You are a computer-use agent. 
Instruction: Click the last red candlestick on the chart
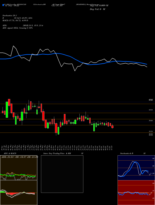(112, 127)
